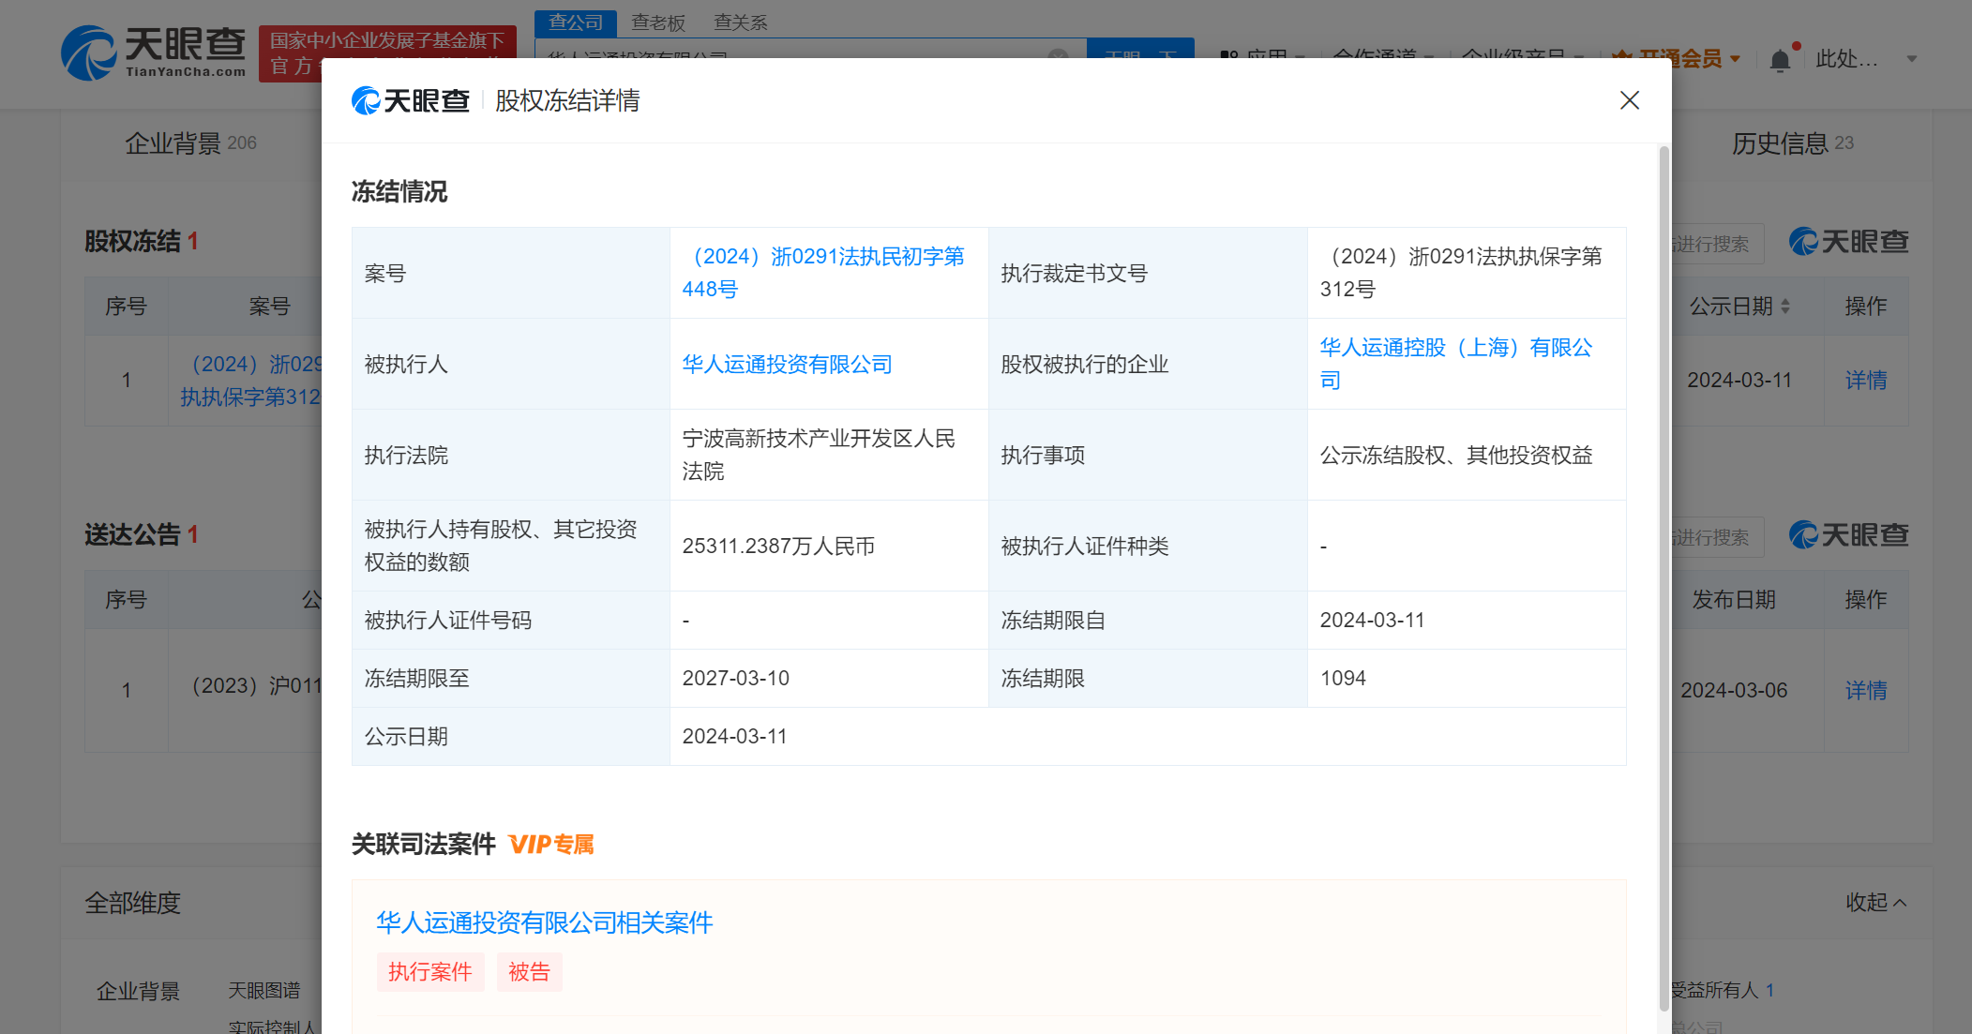Click the 执行案件 tag
The height and width of the screenshot is (1034, 1972).
(x=430, y=972)
